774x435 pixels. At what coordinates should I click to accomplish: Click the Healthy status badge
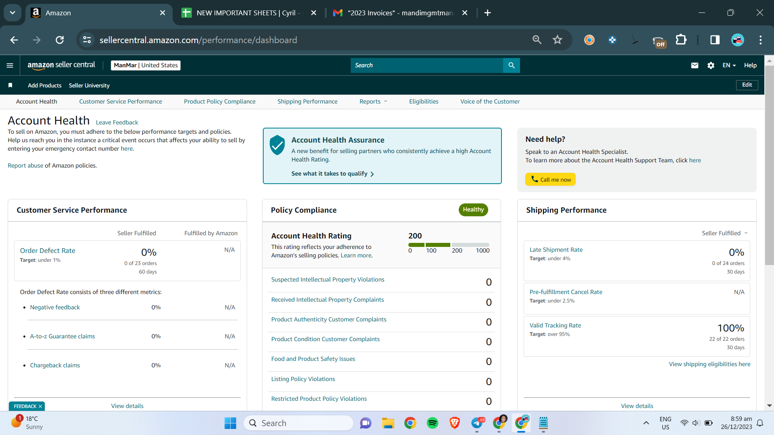click(473, 209)
